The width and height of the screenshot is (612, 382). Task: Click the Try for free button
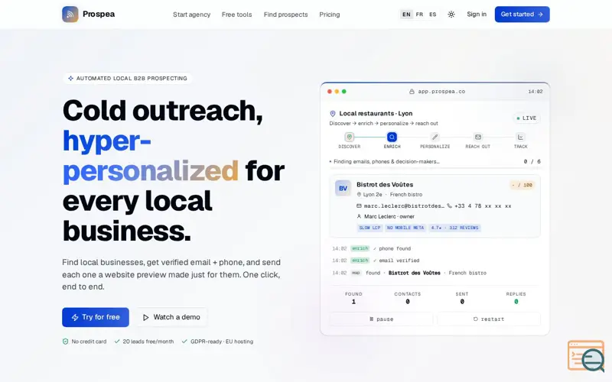tap(96, 317)
